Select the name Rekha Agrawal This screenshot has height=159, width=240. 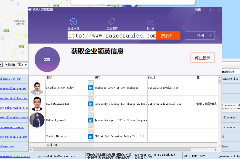tap(55, 120)
